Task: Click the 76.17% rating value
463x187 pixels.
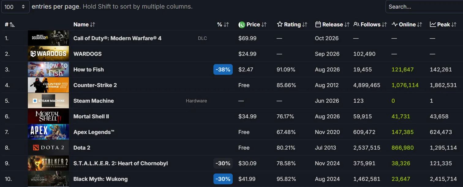Action: (x=285, y=116)
